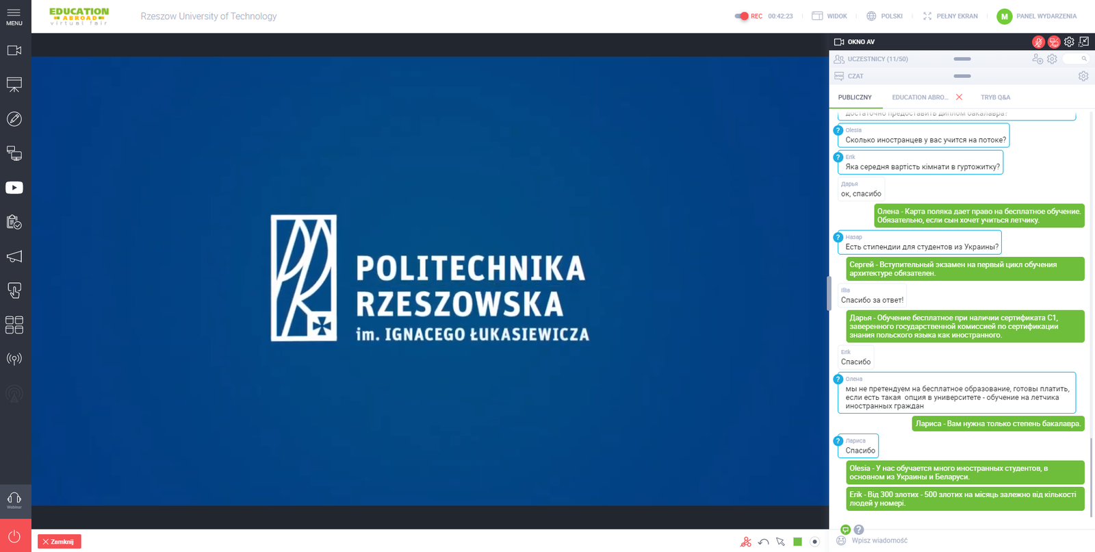The image size is (1095, 552).
Task: Open the Polski language dropdown
Action: (x=885, y=16)
